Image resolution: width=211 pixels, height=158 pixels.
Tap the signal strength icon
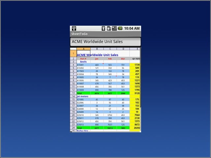114,28
